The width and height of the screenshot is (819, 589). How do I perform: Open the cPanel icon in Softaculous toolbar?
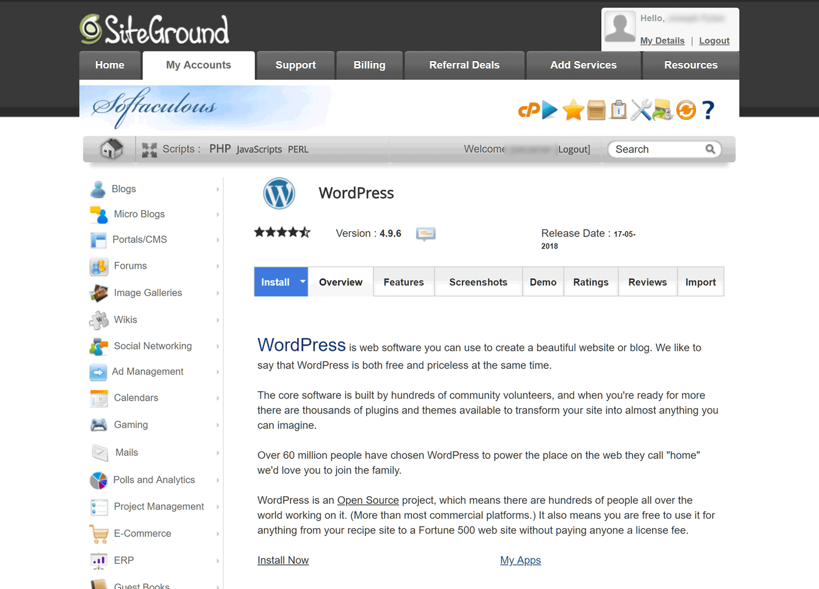tap(529, 110)
